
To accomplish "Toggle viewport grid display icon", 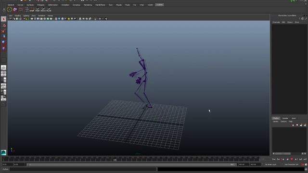I will [x=32, y=19].
